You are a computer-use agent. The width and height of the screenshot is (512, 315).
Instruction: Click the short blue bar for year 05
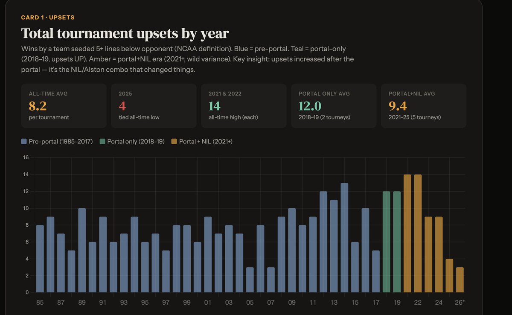pyautogui.click(x=250, y=280)
